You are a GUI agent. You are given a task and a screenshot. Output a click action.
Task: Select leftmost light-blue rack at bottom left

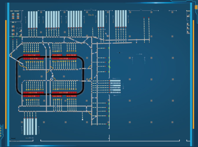[x=24, y=126]
